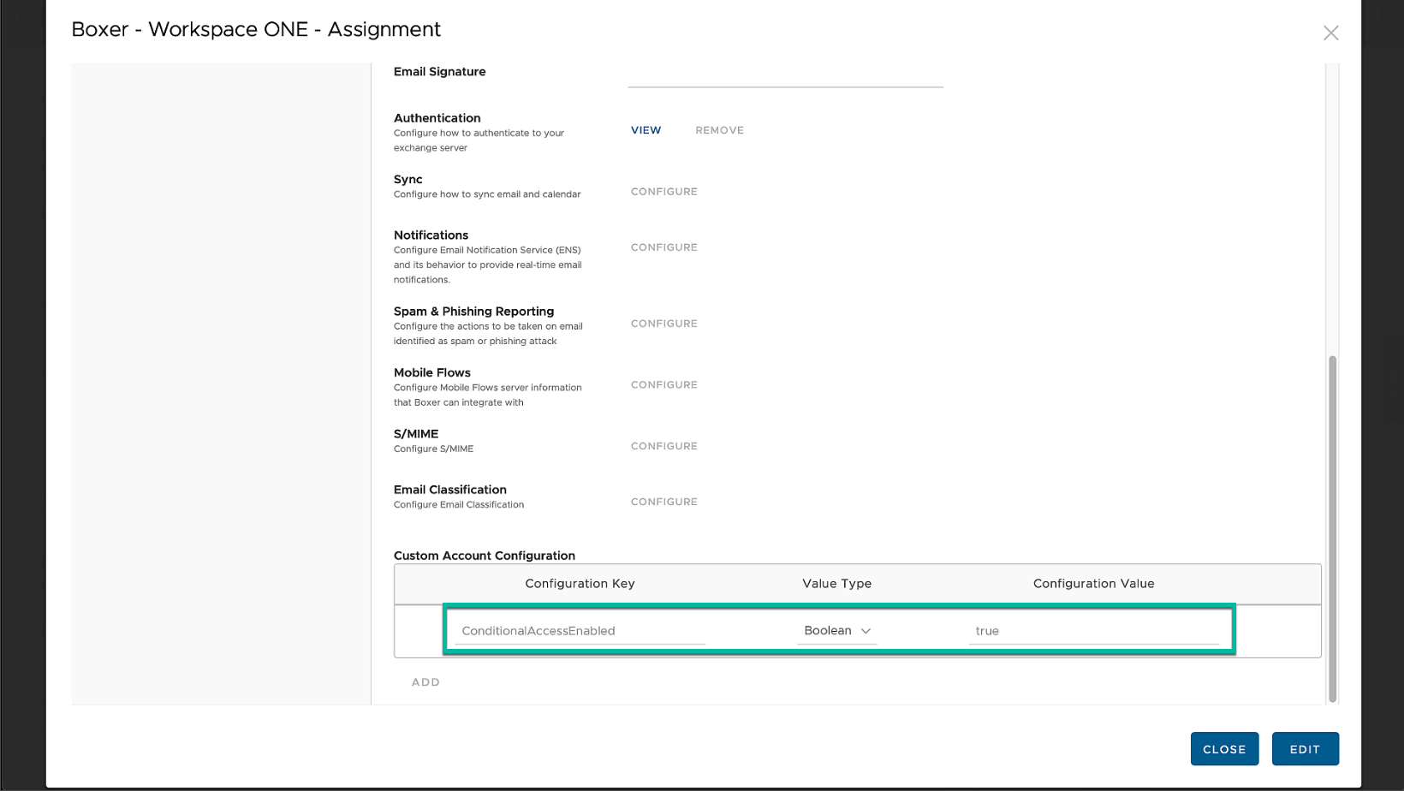This screenshot has width=1404, height=791.
Task: Click the dialog's vertical scrollbar thumb
Action: 1332,527
